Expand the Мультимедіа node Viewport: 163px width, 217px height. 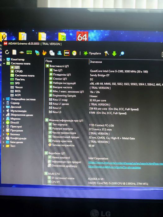[x=4, y=111]
